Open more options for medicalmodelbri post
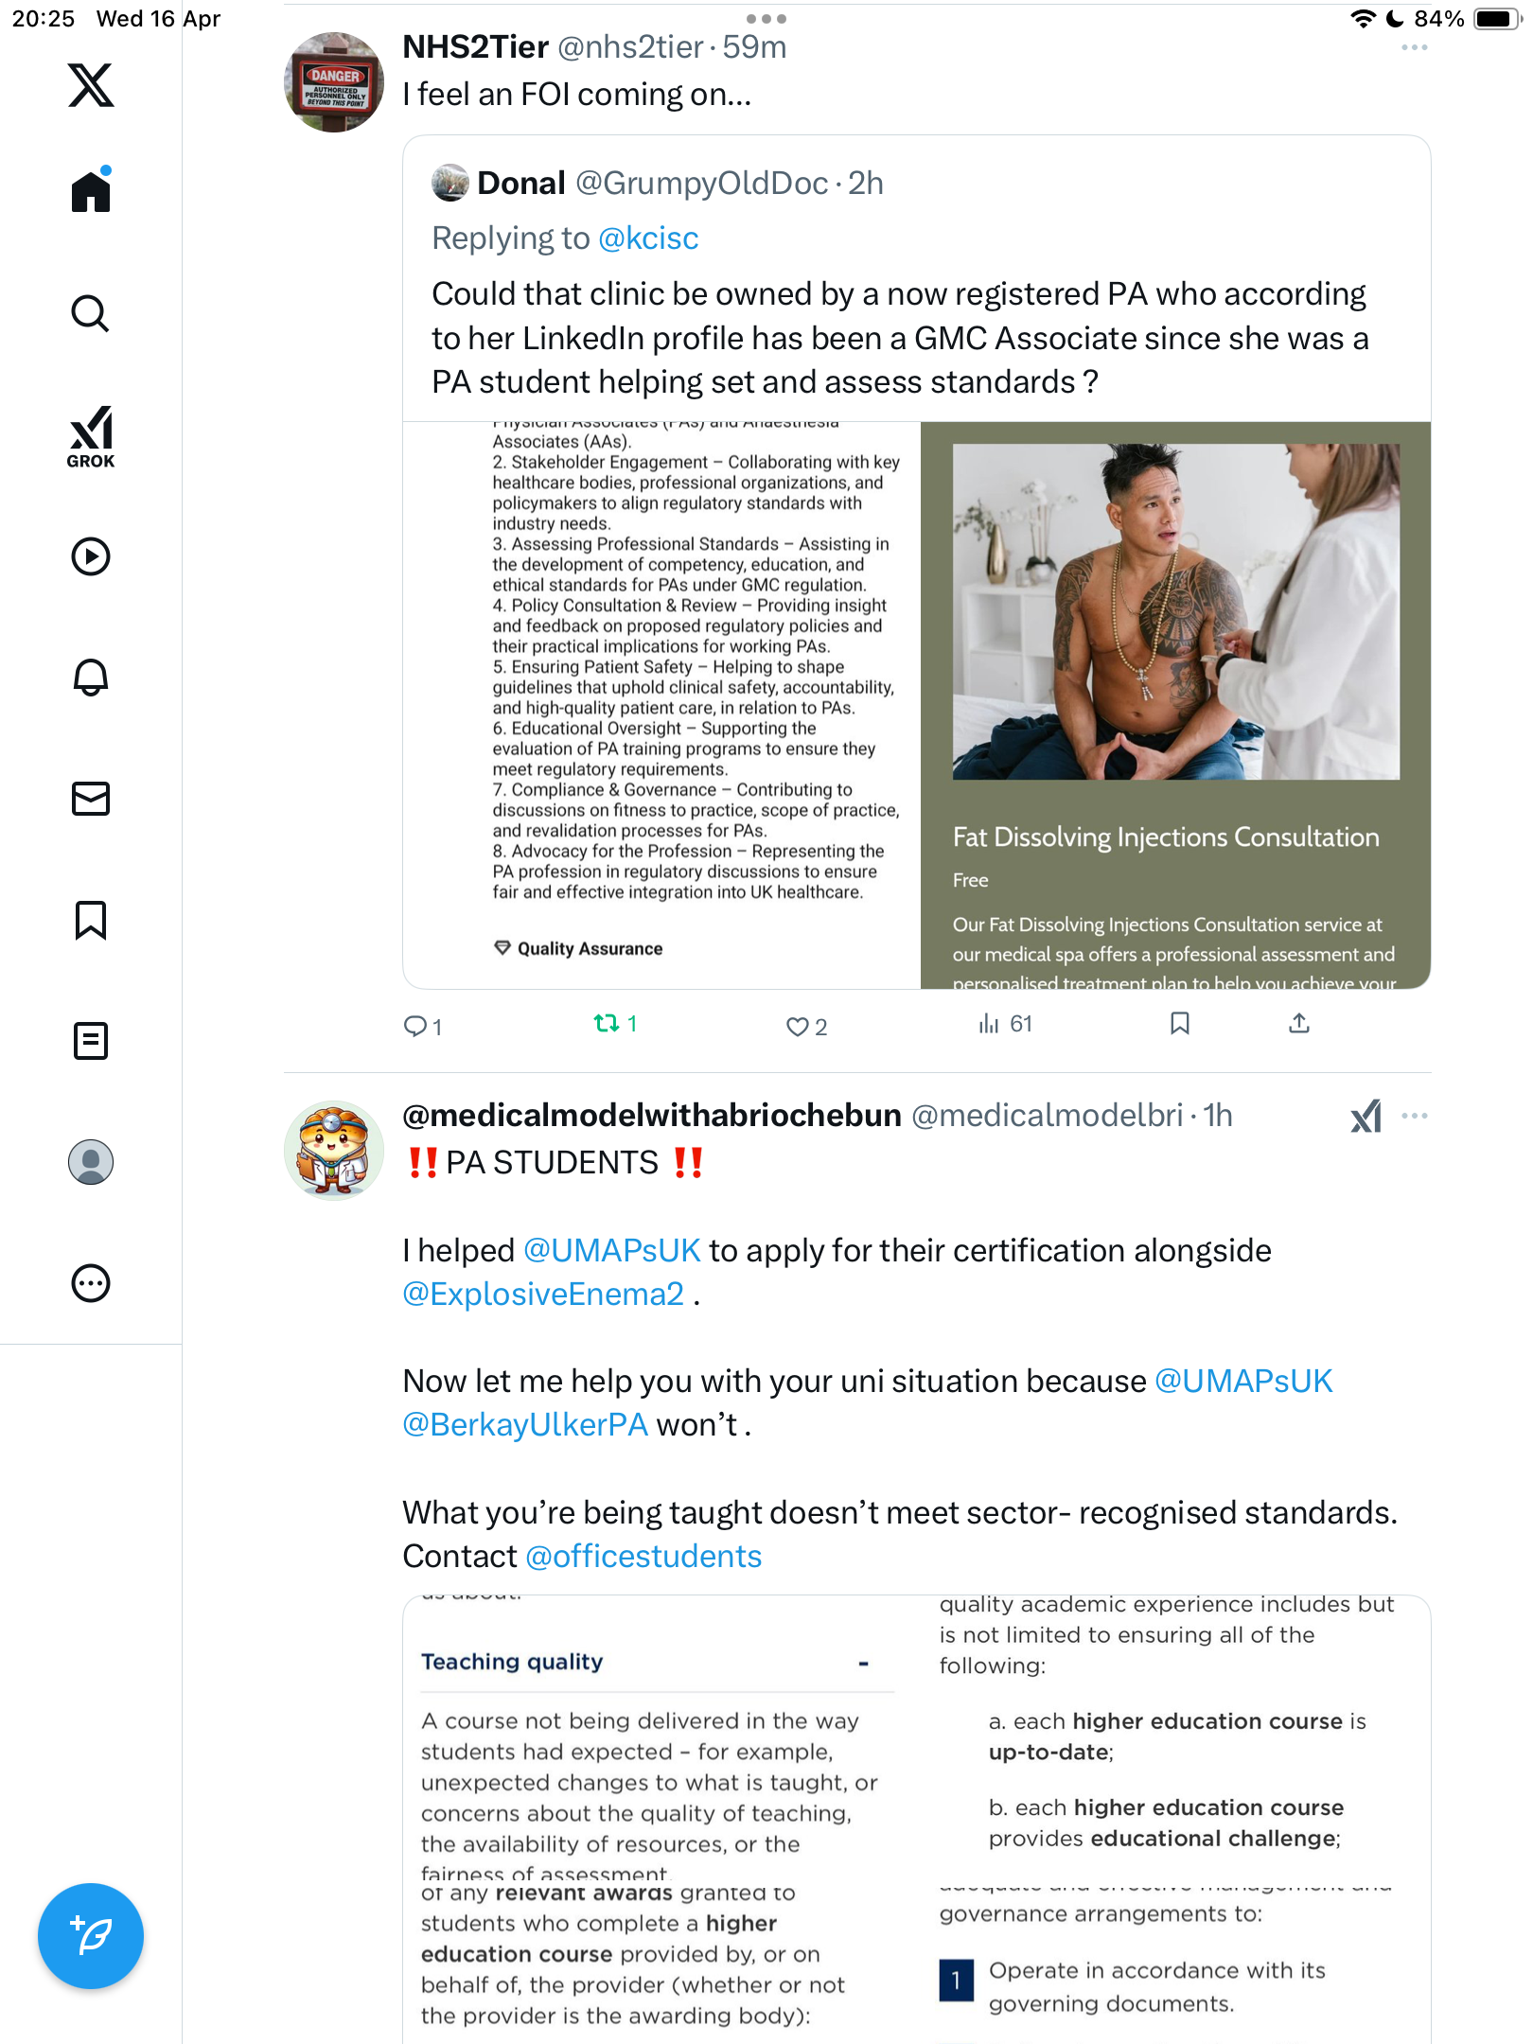 [1415, 1116]
